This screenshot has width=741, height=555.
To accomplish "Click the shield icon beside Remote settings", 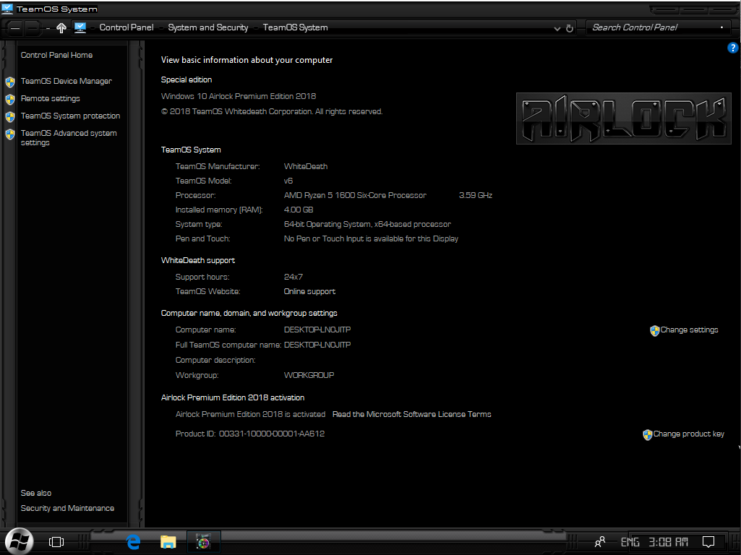I will pos(10,99).
